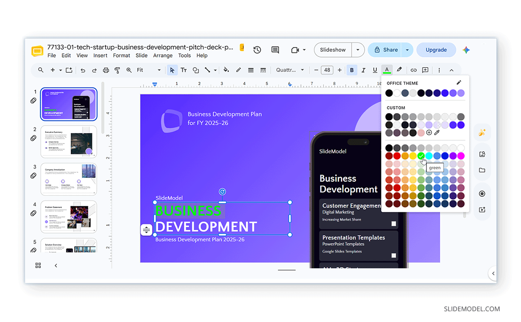Open Share options dropdown arrow

point(407,50)
